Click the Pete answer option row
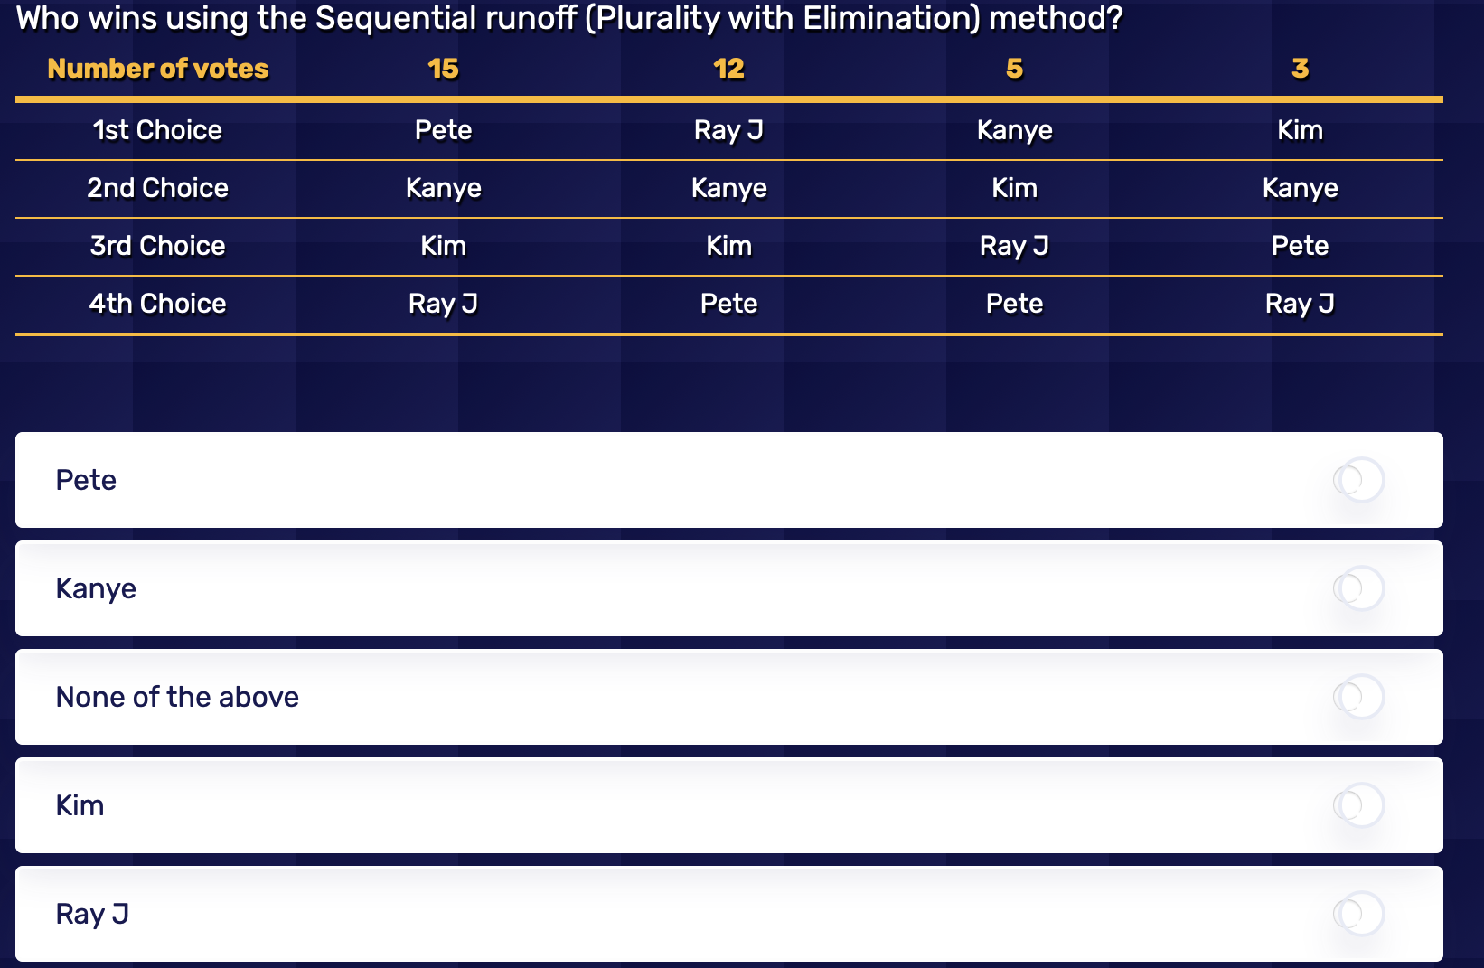 coord(633,480)
